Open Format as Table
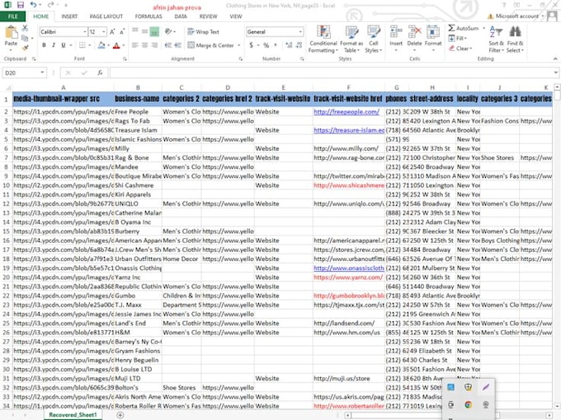Screen dimensions: 561x420 click(351, 40)
